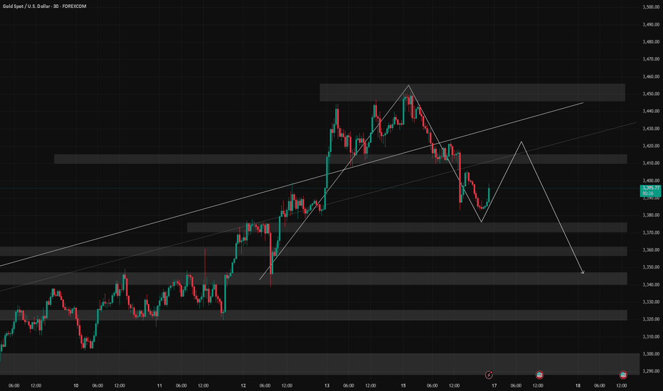The width and height of the screenshot is (663, 391).
Task: Click the 3,450.00 price axis label
Action: tap(651, 94)
